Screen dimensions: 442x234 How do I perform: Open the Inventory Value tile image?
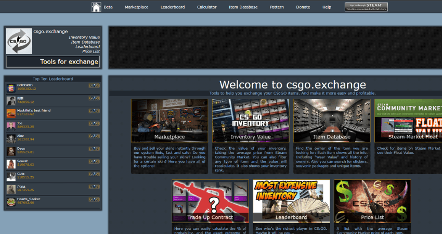(251, 121)
